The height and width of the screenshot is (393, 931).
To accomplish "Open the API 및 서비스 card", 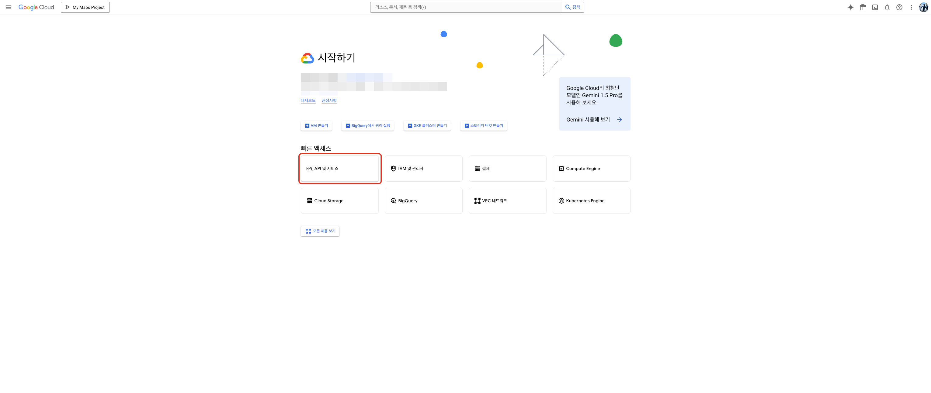I will [x=339, y=169].
